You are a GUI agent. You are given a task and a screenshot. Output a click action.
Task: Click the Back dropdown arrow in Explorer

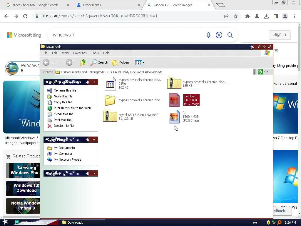coord(60,62)
